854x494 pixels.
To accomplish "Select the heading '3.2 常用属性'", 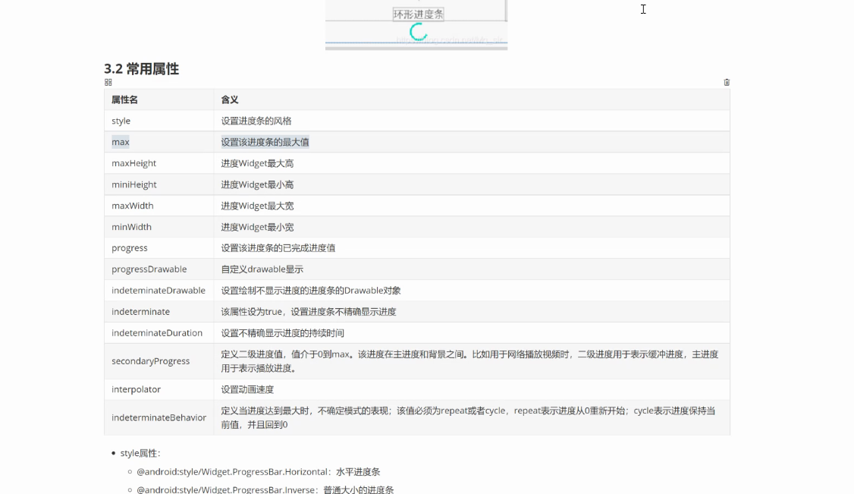I will tap(142, 68).
